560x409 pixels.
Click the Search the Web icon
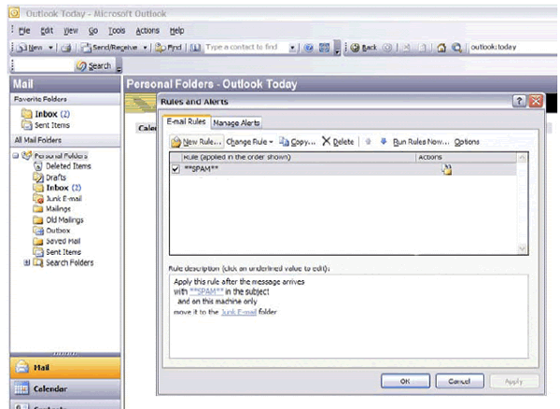(x=456, y=48)
